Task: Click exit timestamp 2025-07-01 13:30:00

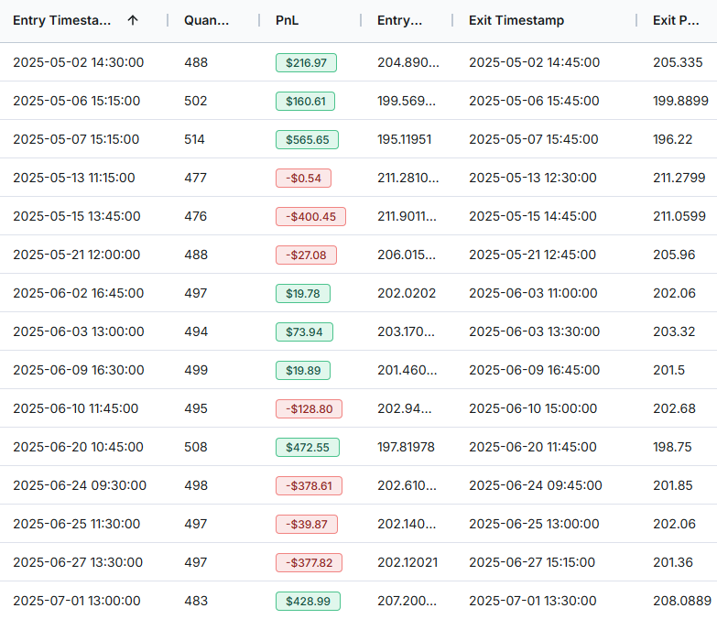Action: pyautogui.click(x=532, y=600)
